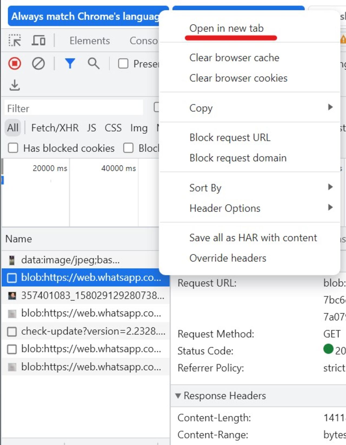Click into the Filter text field
Screen dimensions: 346x445
pos(74,108)
